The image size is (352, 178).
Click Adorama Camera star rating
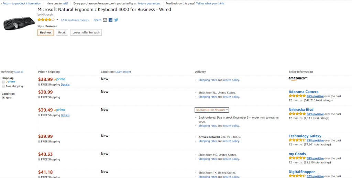pyautogui.click(x=297, y=96)
